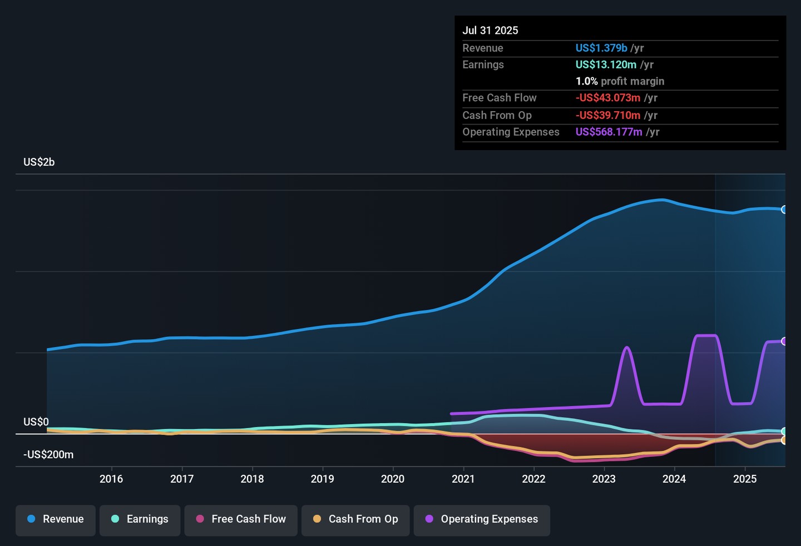Click the Revenue line end-point marker
Viewport: 801px width, 546px height.
click(x=784, y=210)
